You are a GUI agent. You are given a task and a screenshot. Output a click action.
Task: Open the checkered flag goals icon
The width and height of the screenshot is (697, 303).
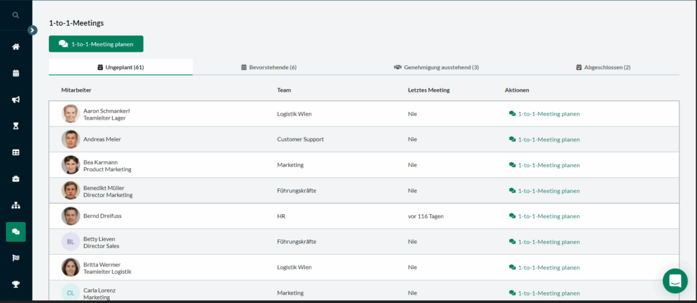[x=16, y=257]
